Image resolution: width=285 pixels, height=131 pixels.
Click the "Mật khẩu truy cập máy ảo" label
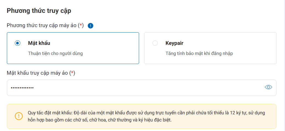coord(38,73)
